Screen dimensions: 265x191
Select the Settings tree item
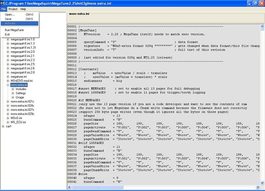[x=21, y=93]
